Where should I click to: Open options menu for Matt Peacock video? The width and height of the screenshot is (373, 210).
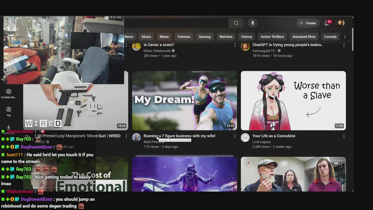tap(235, 136)
